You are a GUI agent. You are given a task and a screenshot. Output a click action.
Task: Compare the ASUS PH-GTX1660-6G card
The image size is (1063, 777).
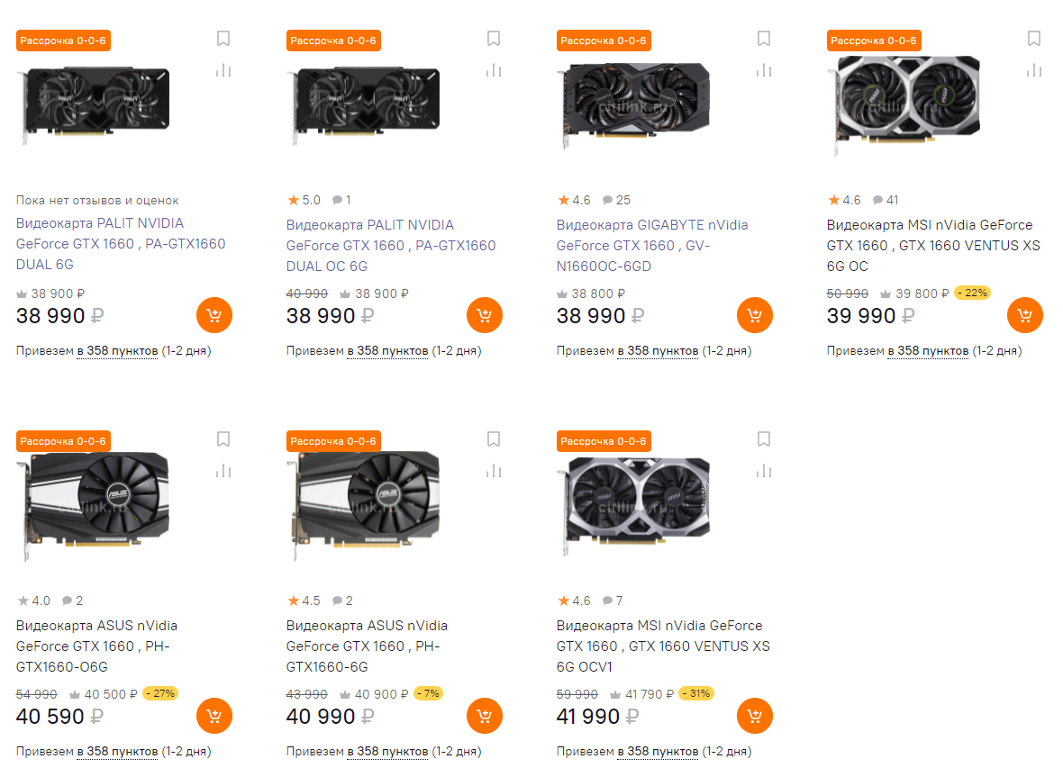[494, 471]
